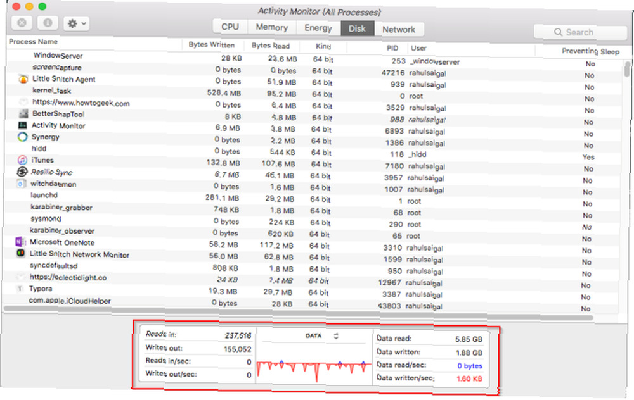
Task: Click the Little Snitch Network Monitor icon
Action: [x=20, y=253]
